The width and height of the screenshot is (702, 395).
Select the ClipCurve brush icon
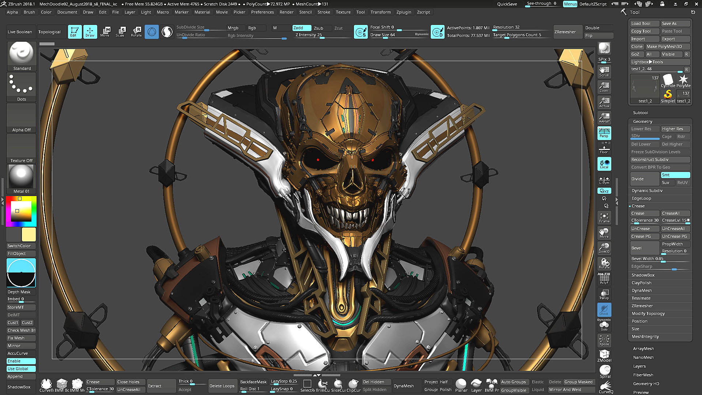pyautogui.click(x=353, y=385)
